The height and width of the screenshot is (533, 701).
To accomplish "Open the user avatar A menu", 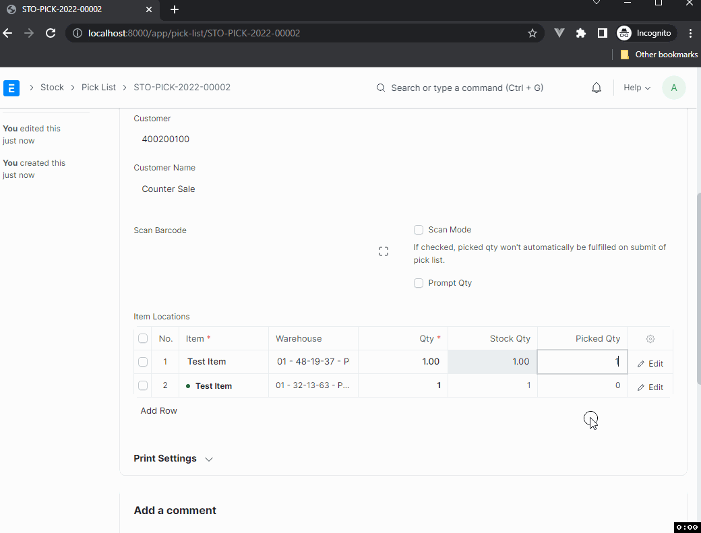I will (674, 88).
